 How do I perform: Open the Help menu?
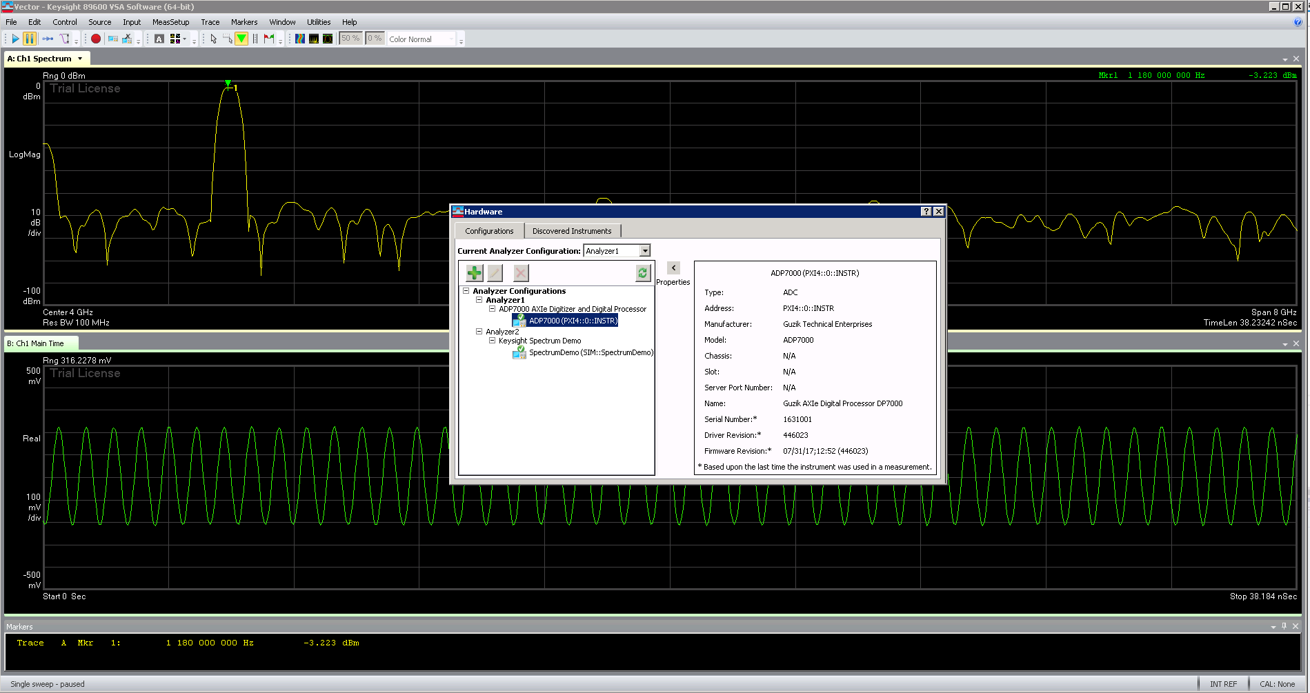coord(350,22)
